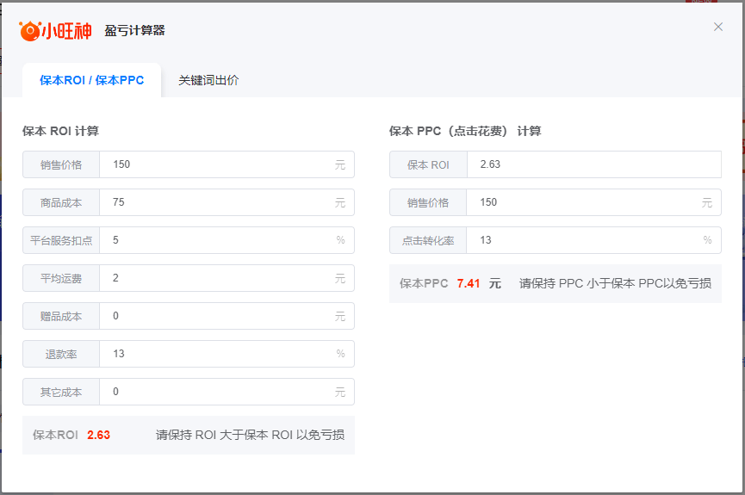745x495 pixels.
Task: Click the 小旺神 logo icon
Action: [x=29, y=31]
